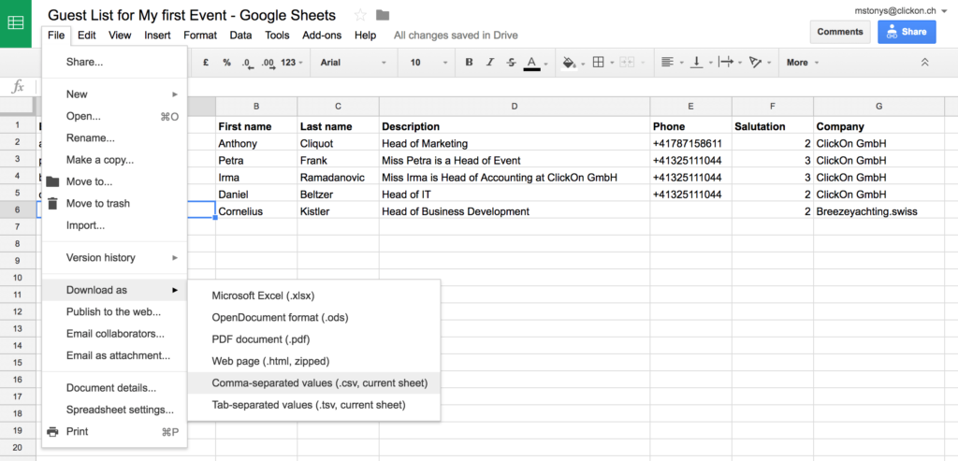Image resolution: width=958 pixels, height=461 pixels.
Task: Choose Move to trash
Action: [x=115, y=203]
